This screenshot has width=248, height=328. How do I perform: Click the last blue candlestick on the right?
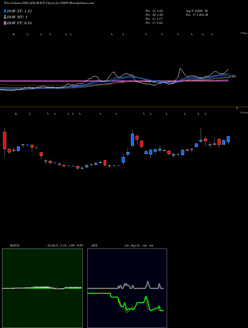(228, 139)
